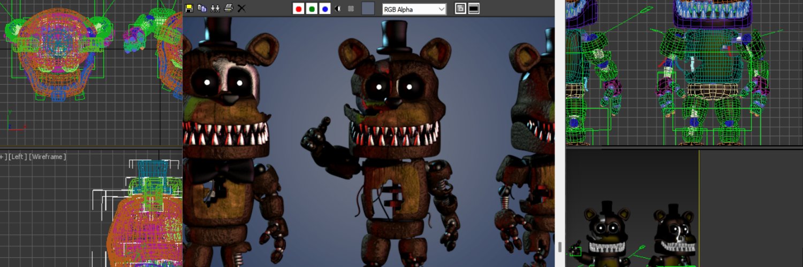Print the rendered image
Screen dimensions: 803x267
(x=229, y=8)
